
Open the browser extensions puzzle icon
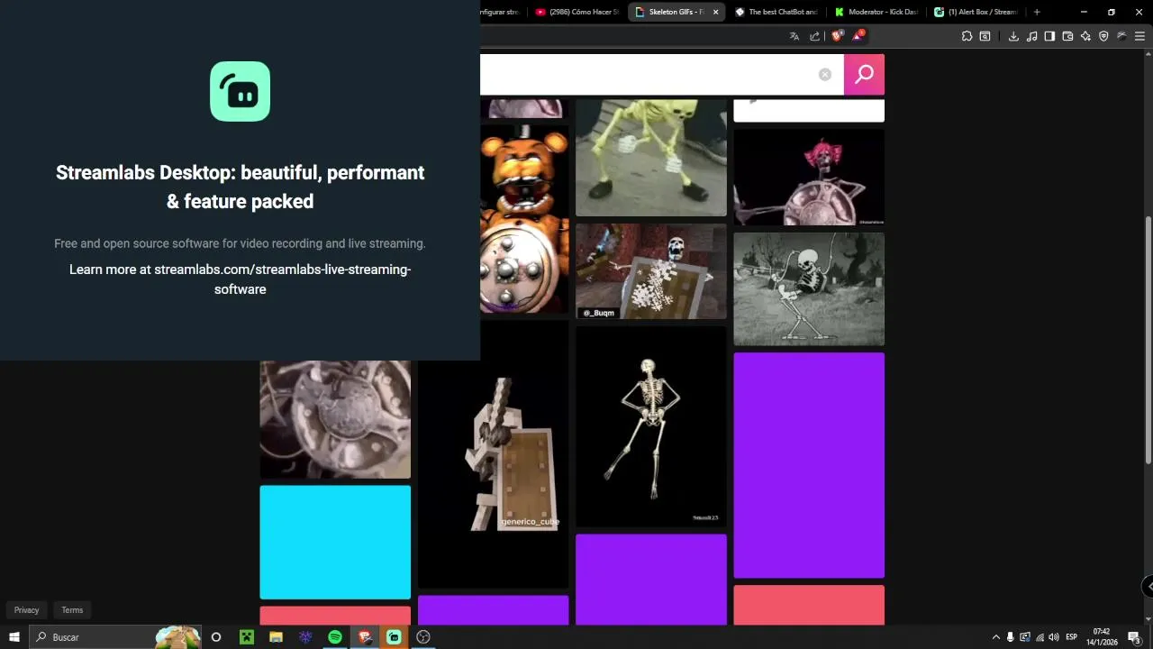(967, 36)
